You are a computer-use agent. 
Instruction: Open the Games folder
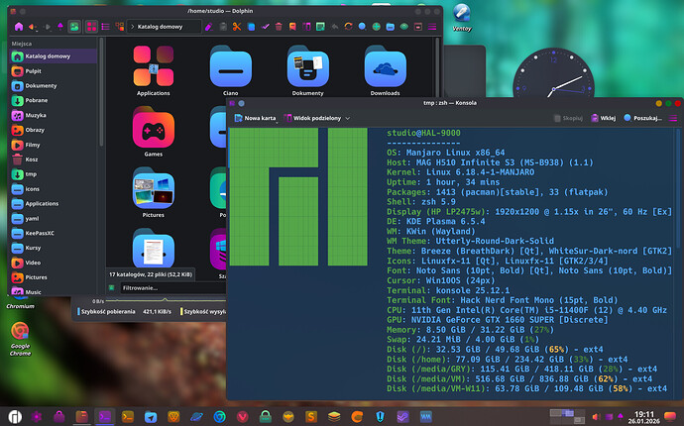tap(154, 131)
